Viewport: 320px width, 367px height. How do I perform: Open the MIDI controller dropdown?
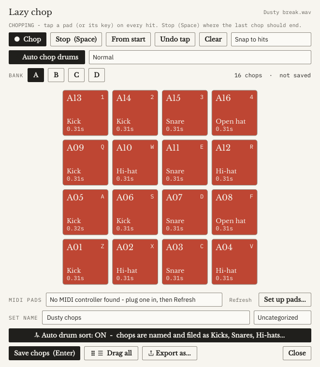(134, 299)
